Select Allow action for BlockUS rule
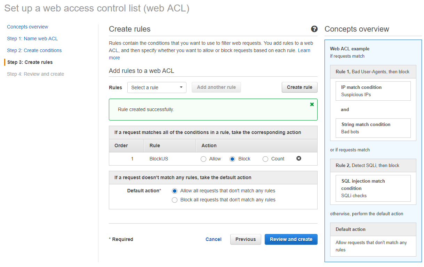424x267 pixels. [203, 159]
